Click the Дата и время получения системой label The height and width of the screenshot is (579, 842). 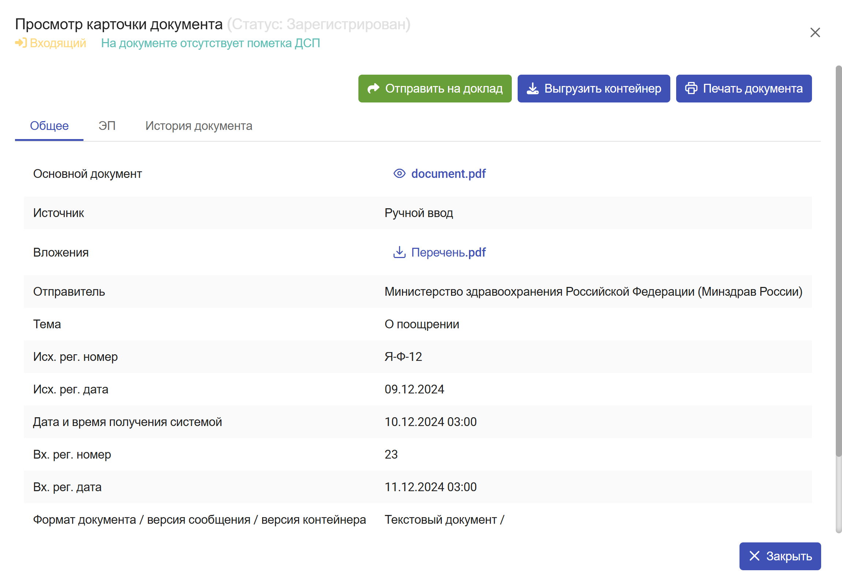[127, 422]
